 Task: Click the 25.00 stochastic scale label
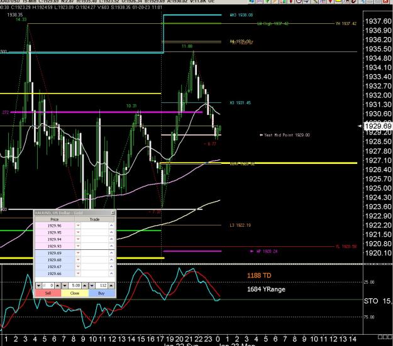tap(369, 282)
